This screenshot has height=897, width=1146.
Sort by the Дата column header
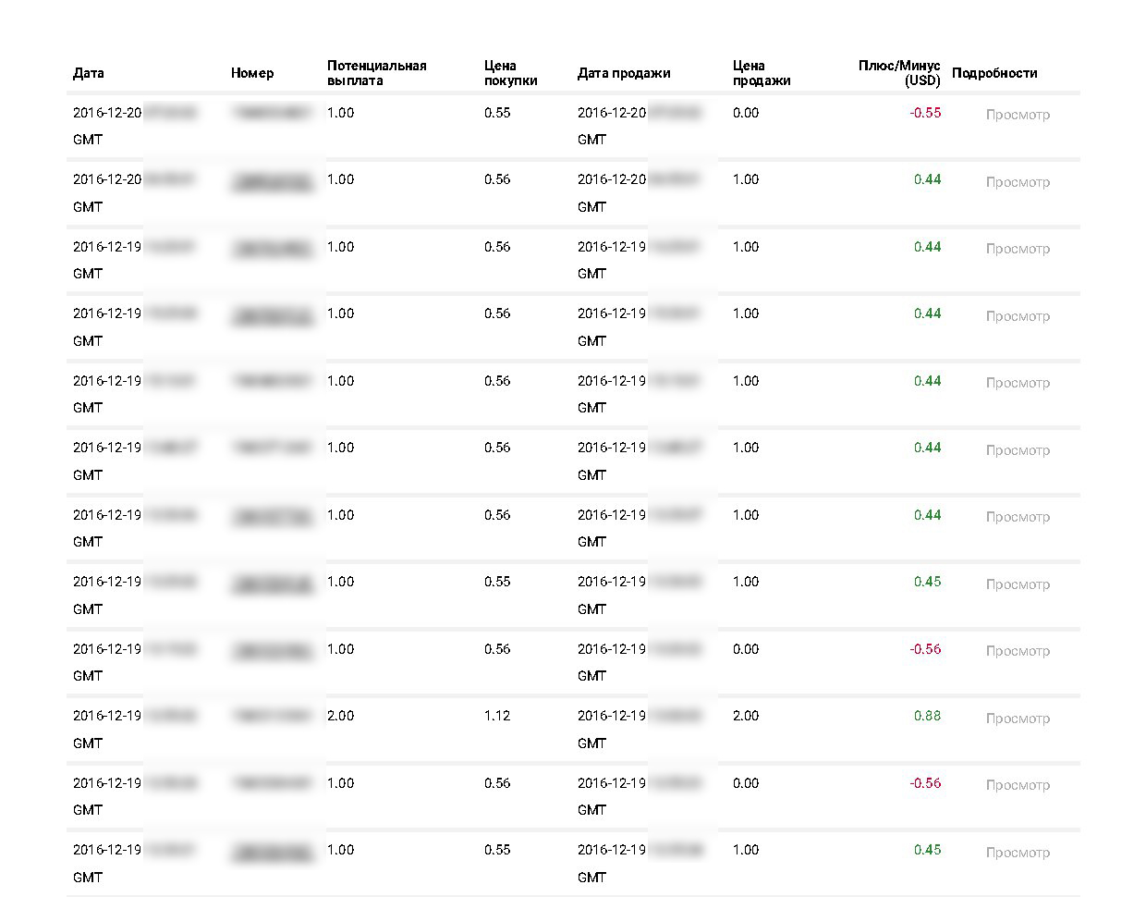[x=89, y=73]
